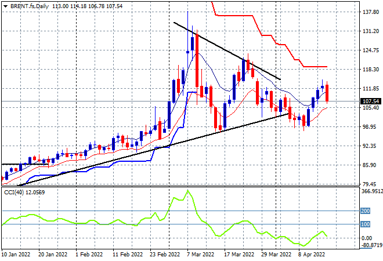Click the 111.85 price axis label
This screenshot has width=383, height=261.
(x=371, y=89)
